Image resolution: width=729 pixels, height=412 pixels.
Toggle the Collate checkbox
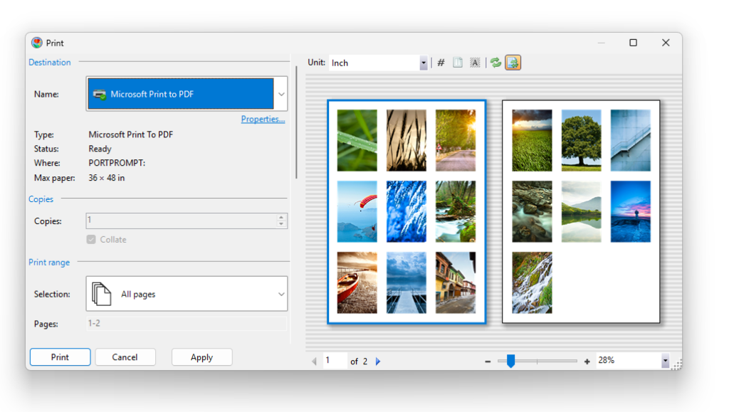[x=90, y=239]
